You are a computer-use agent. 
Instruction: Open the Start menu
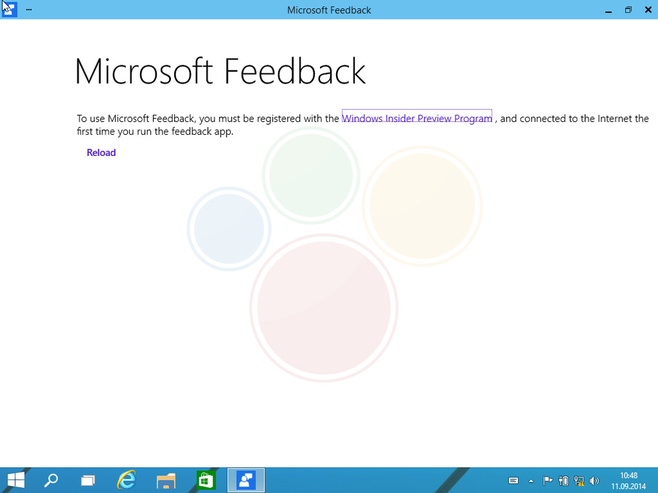tap(15, 480)
